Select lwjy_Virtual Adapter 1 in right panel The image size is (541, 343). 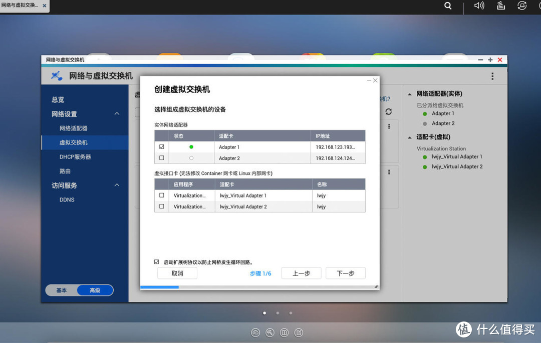tap(457, 156)
